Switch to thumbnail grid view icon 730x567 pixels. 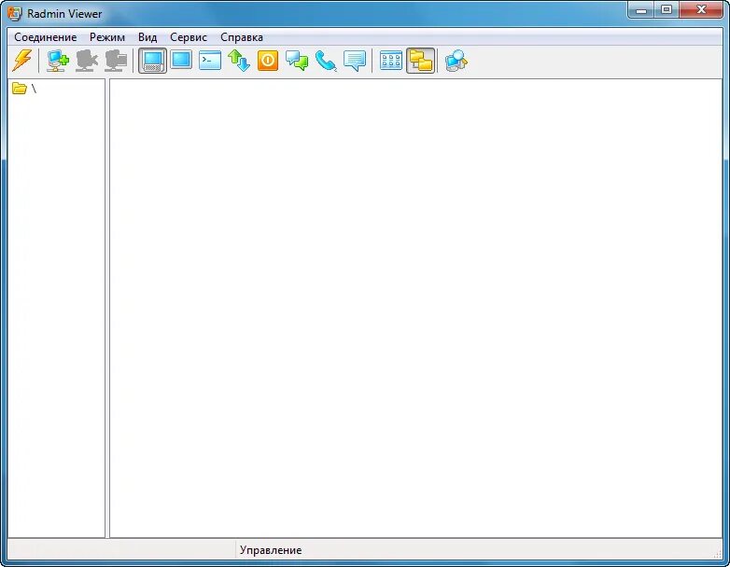coord(391,61)
